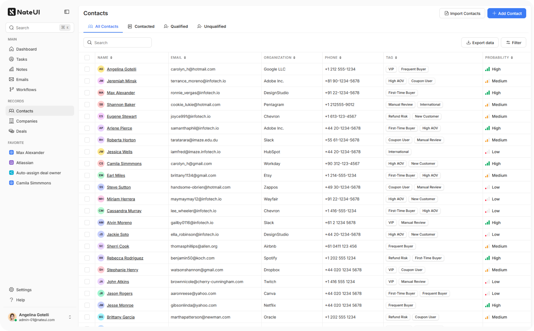The width and height of the screenshot is (534, 331).
Task: Collapse the sidebar with the panel icon
Action: (x=67, y=12)
